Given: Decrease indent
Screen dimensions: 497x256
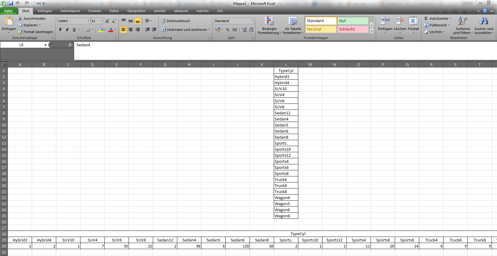Looking at the screenshot, I should point(147,30).
